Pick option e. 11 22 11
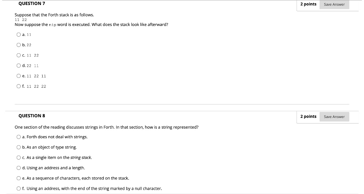364x194 pixels. point(18,76)
